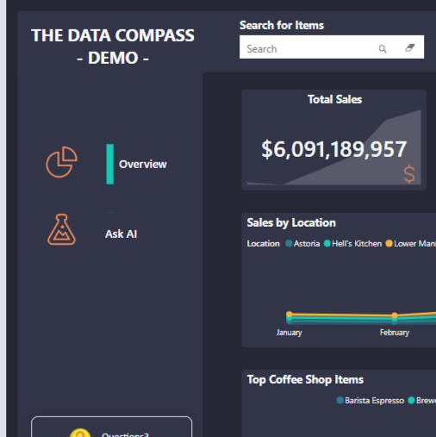Click the January data point on chart
Screen dimensions: 436x437
point(290,315)
